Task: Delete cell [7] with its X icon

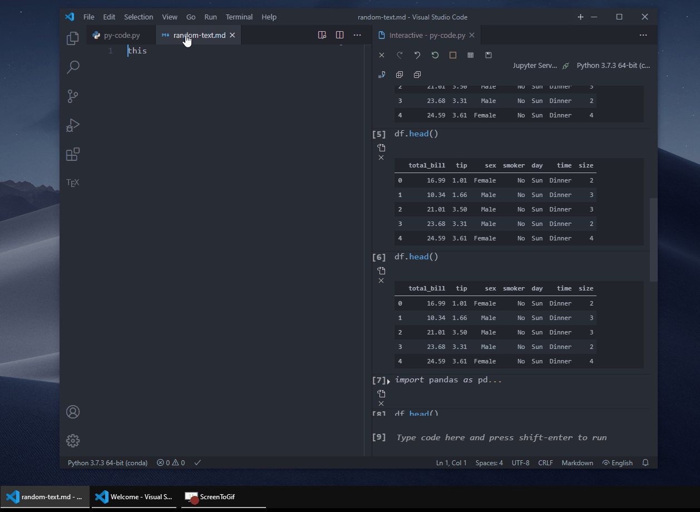Action: [x=381, y=403]
